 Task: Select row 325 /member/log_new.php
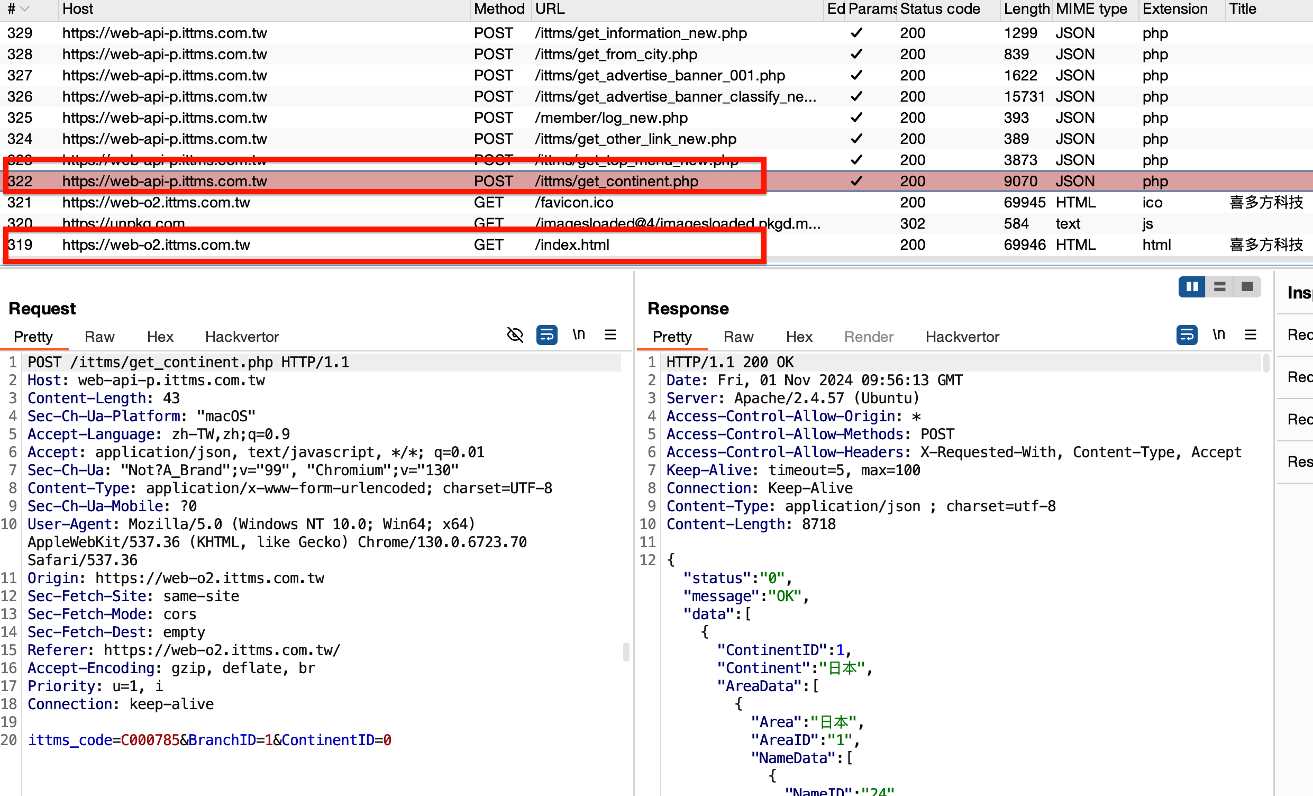pyautogui.click(x=656, y=118)
